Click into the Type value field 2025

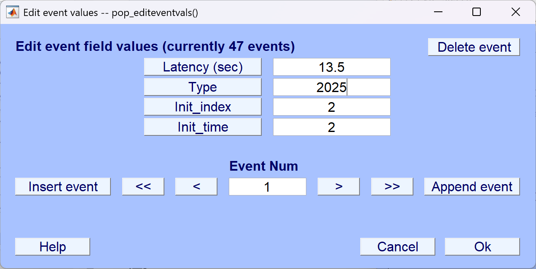pos(332,87)
